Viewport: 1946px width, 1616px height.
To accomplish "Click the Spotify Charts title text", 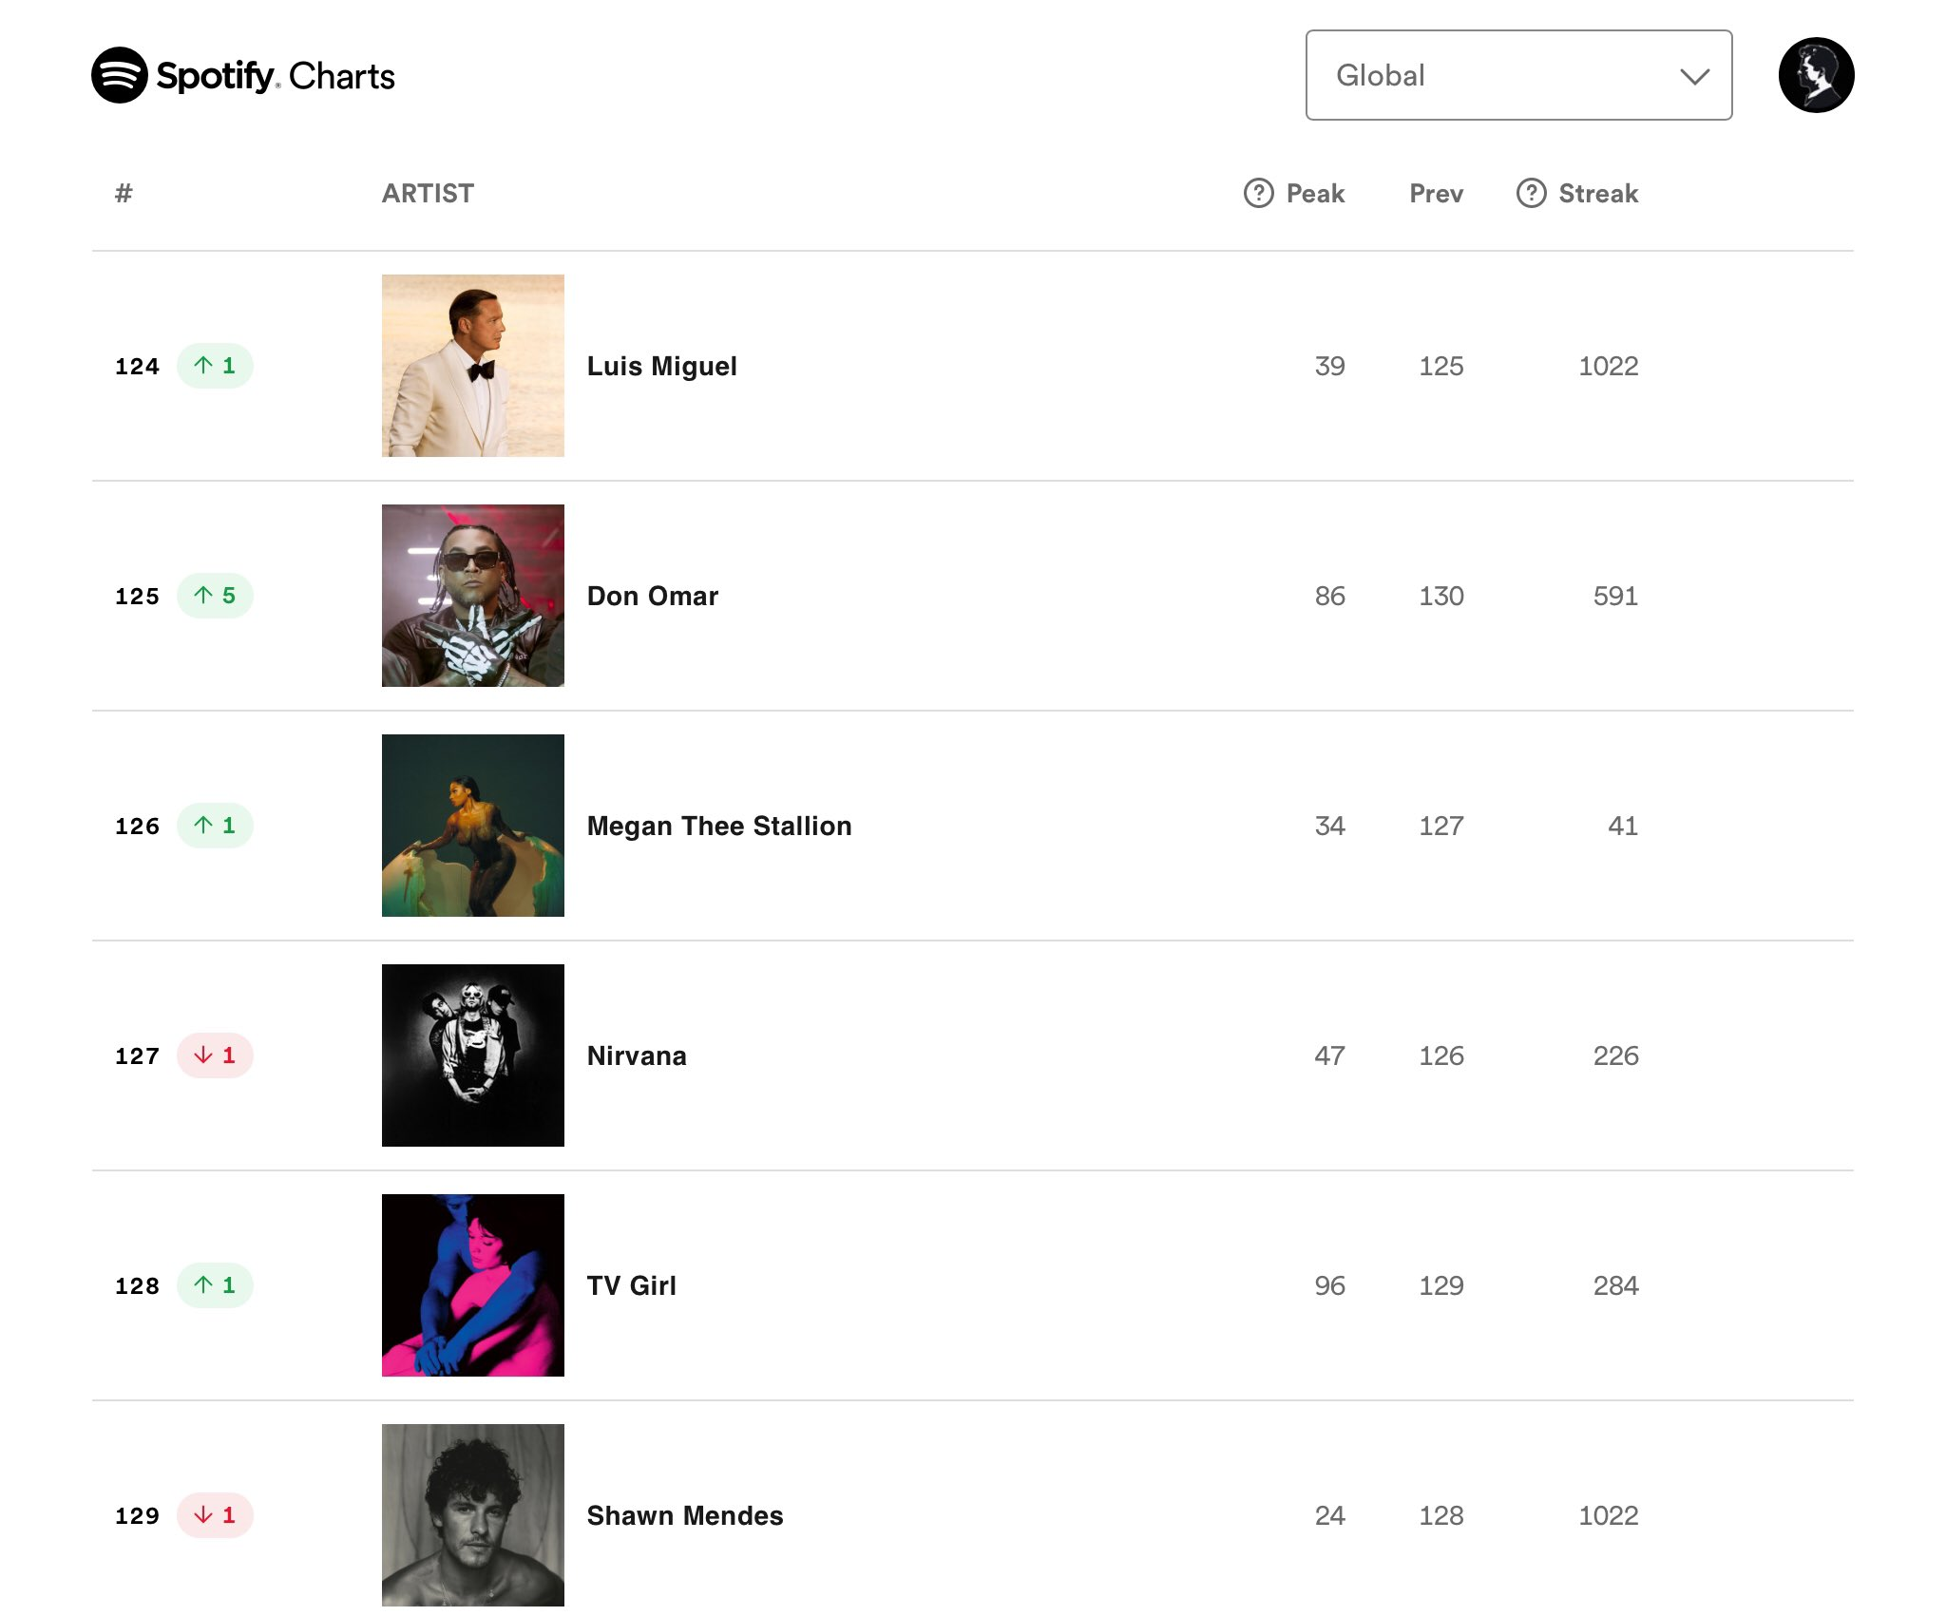I will pos(276,76).
